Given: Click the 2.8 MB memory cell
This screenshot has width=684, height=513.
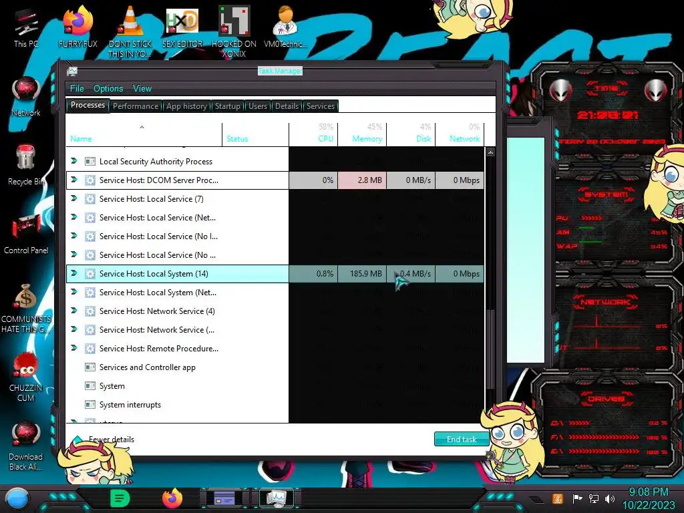Looking at the screenshot, I should coord(362,180).
